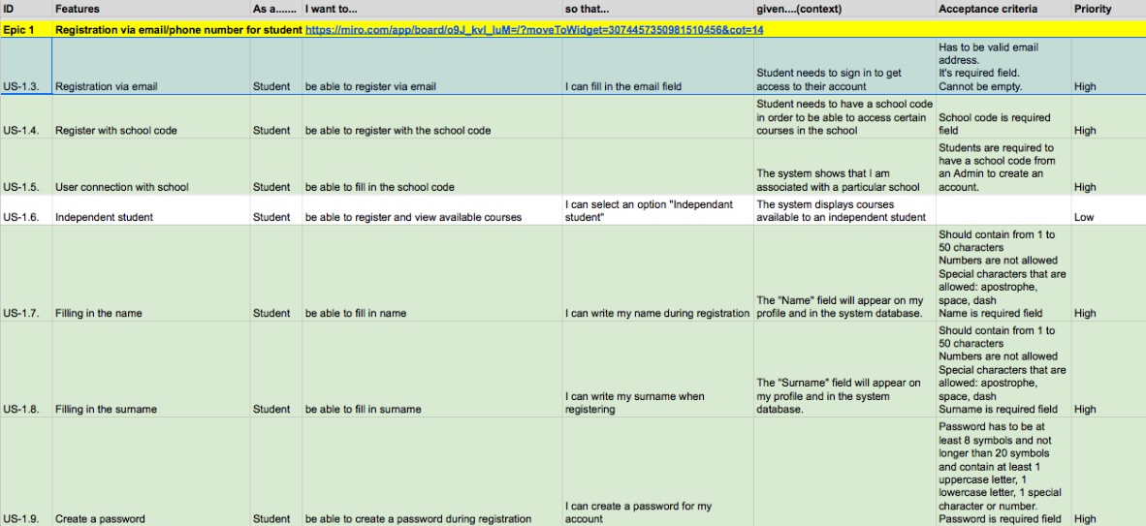Select the 'ID' column header

[26, 9]
